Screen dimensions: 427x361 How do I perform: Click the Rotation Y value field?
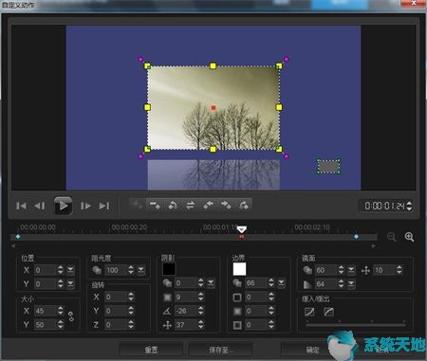coord(116,311)
